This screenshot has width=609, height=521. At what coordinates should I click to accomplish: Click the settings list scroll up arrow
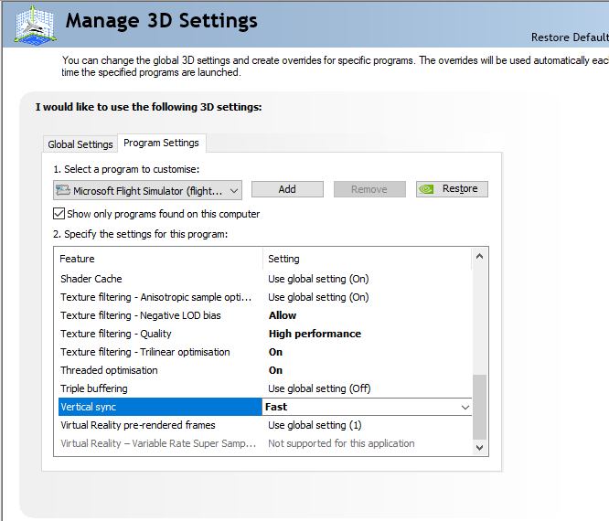479,256
